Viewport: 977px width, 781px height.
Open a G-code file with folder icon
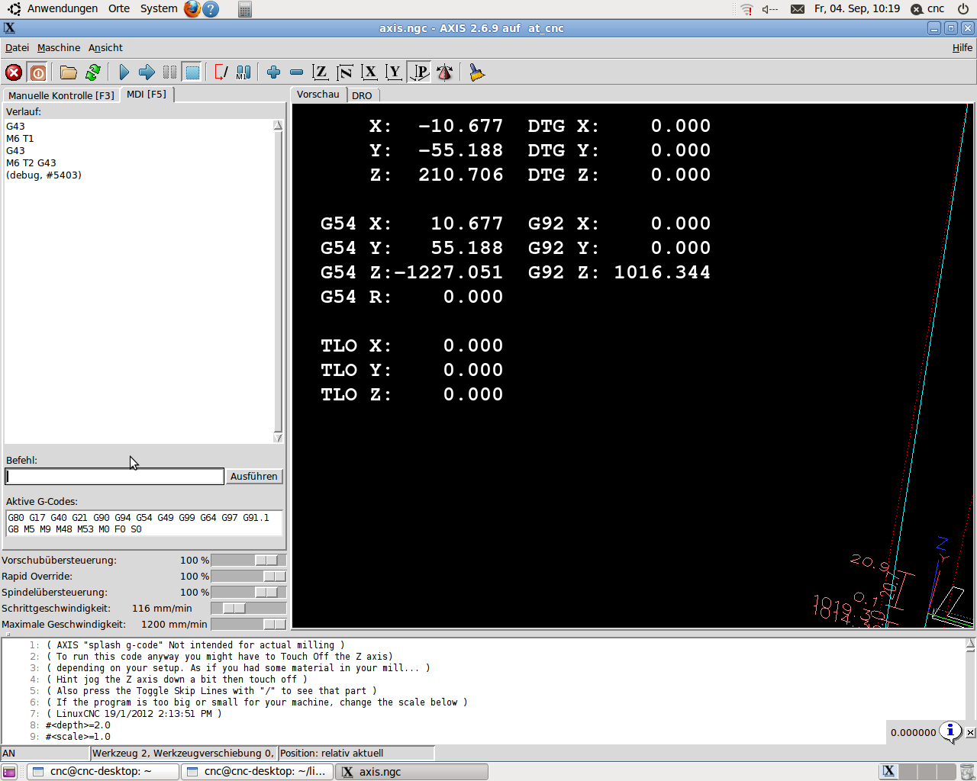69,72
